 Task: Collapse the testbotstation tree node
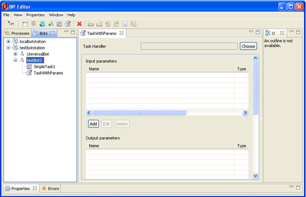tap(9, 48)
